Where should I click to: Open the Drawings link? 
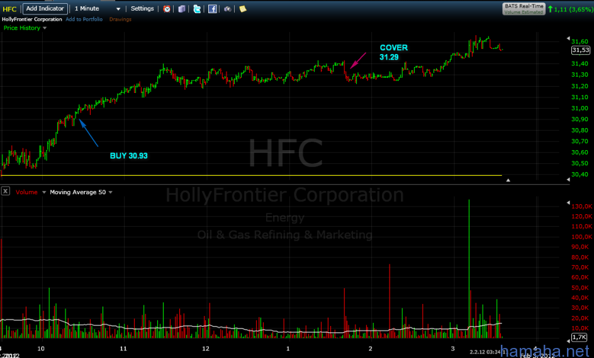tap(120, 19)
